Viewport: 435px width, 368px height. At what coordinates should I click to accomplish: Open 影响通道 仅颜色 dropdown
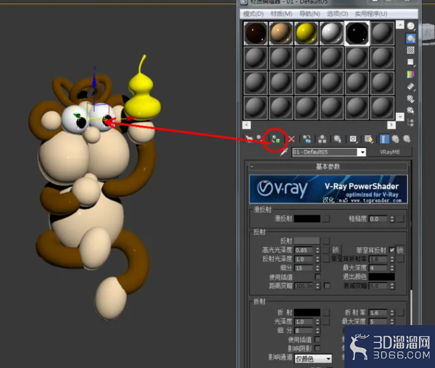313,358
